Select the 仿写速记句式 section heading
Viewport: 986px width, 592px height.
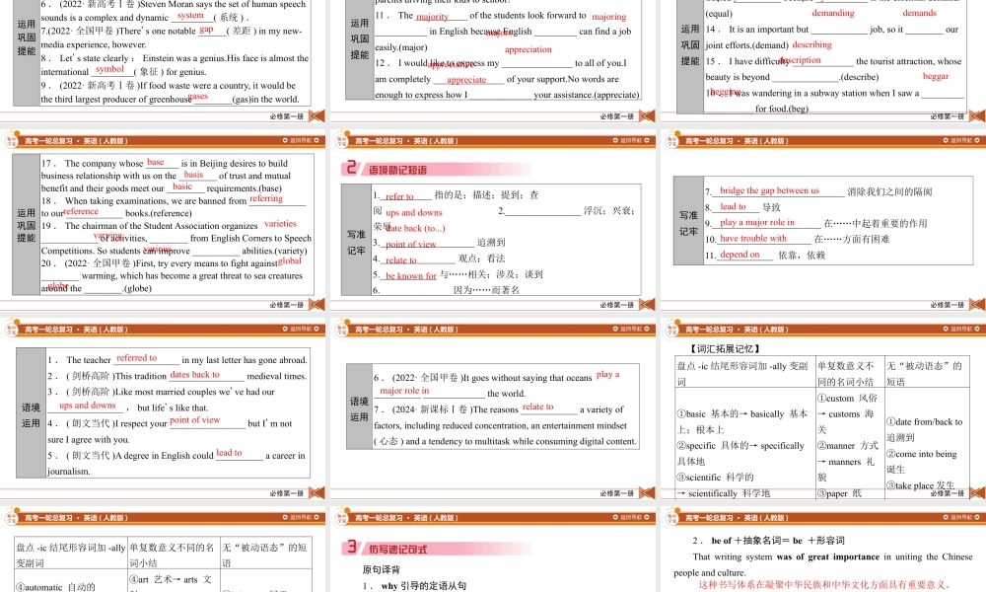pyautogui.click(x=397, y=550)
